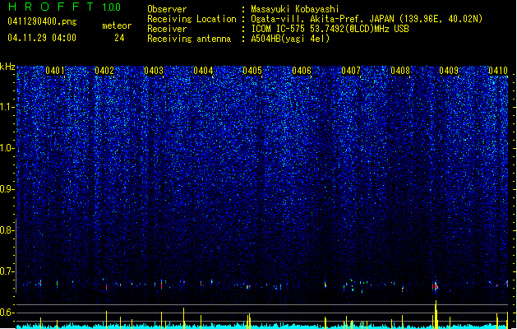517x329 pixels.
Task: Click receiver text ICOM IC-575 53.7492 MHz USB
Action: click(x=330, y=29)
